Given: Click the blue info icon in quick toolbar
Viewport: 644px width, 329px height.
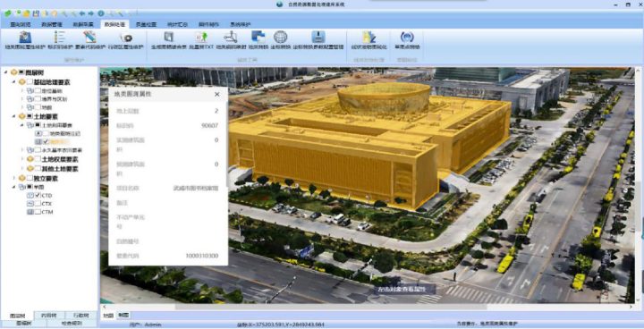Looking at the screenshot, I should coord(100,13).
